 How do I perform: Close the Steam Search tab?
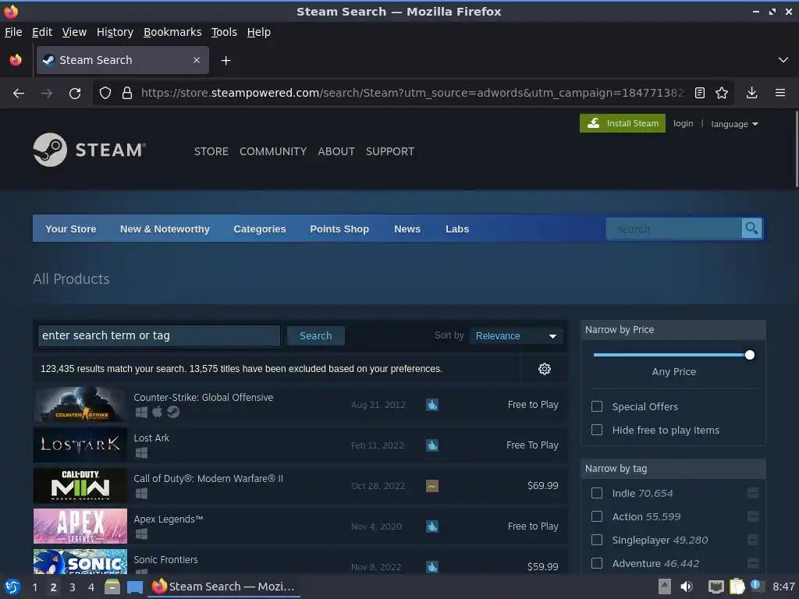(197, 60)
